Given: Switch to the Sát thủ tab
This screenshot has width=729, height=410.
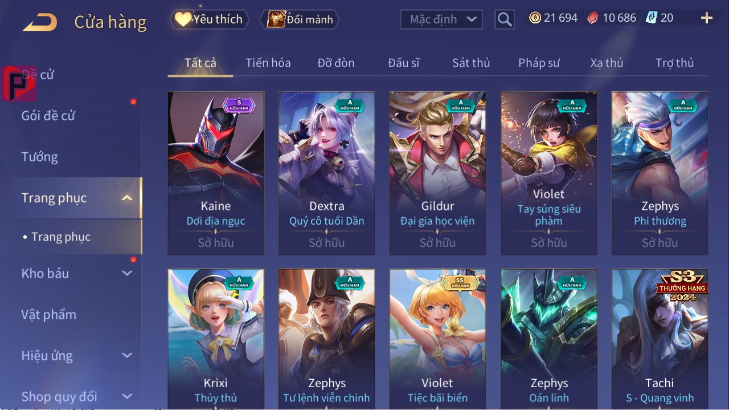Looking at the screenshot, I should [x=471, y=63].
